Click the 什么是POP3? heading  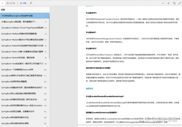pos(91,49)
